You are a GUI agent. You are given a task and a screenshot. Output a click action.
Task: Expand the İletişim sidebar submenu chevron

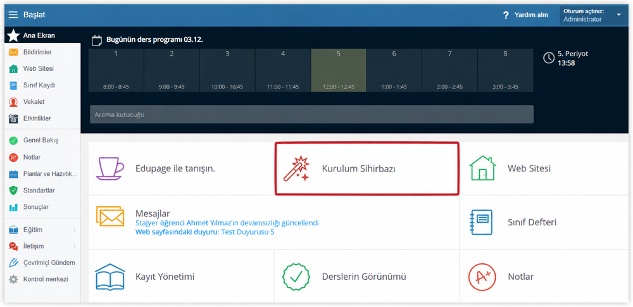pyautogui.click(x=74, y=246)
